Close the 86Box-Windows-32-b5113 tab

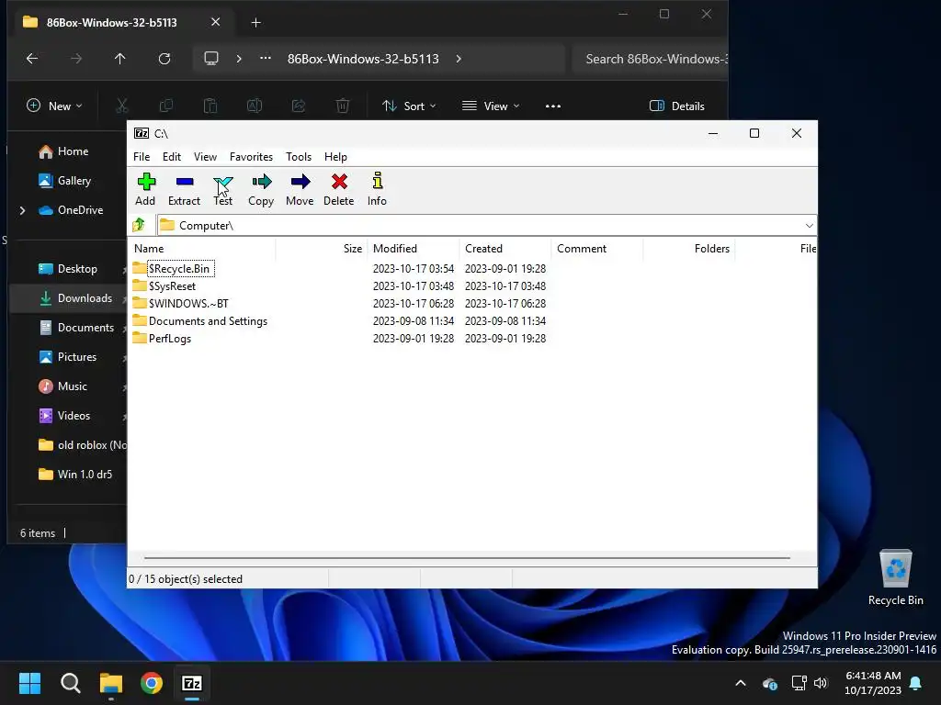pos(215,22)
